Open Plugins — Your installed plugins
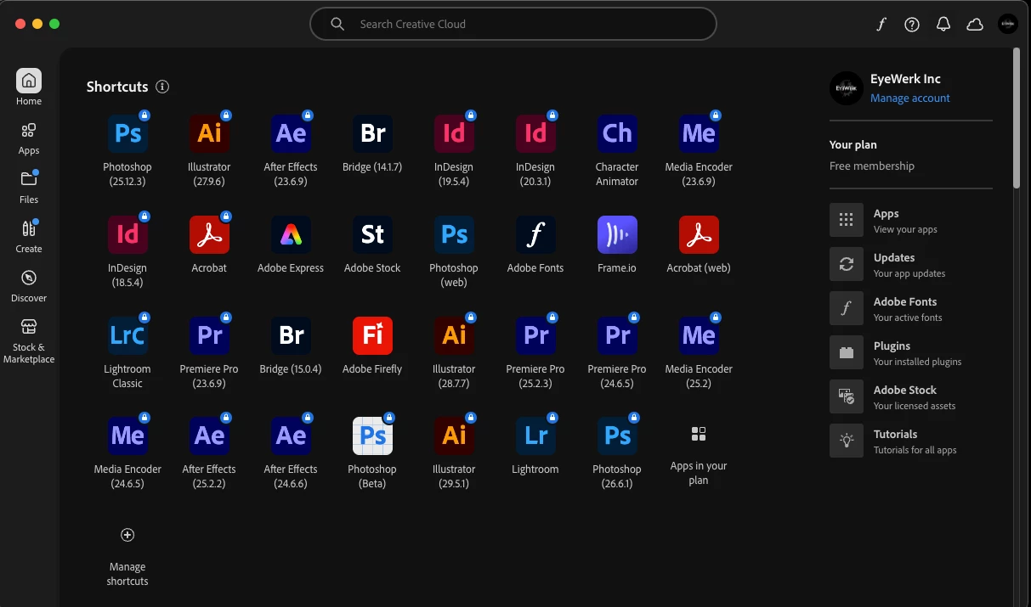The width and height of the screenshot is (1031, 607). [x=911, y=353]
